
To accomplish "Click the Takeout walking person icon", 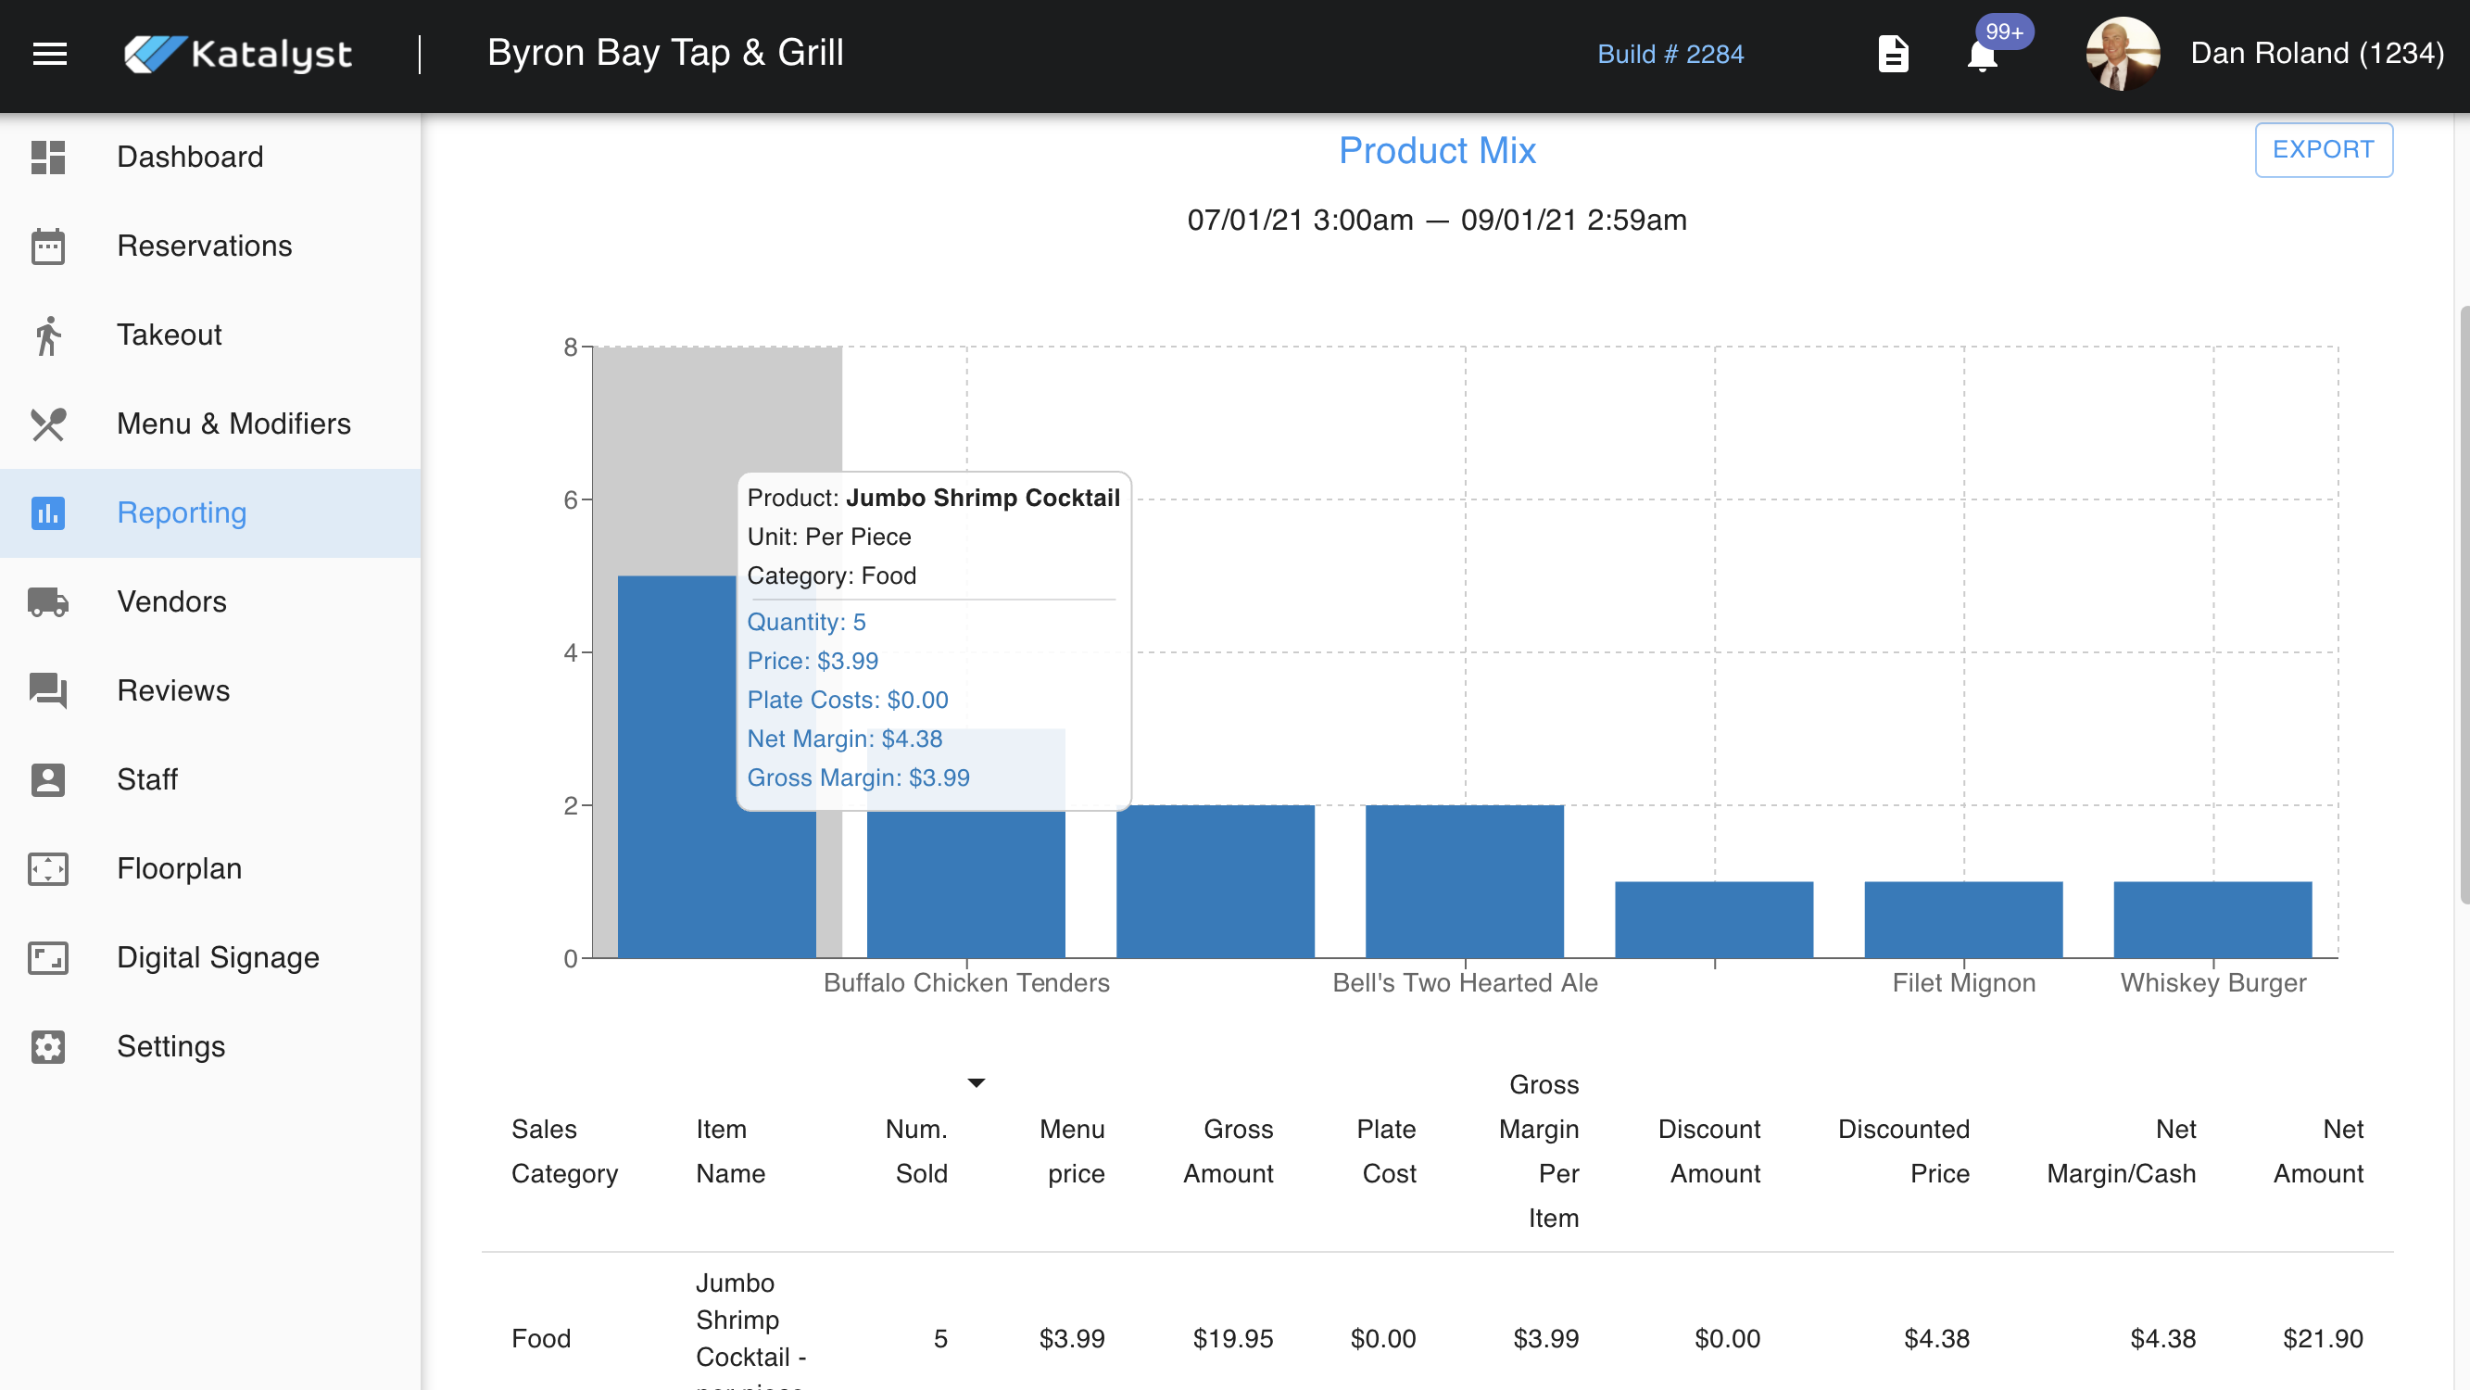I will coord(48,335).
